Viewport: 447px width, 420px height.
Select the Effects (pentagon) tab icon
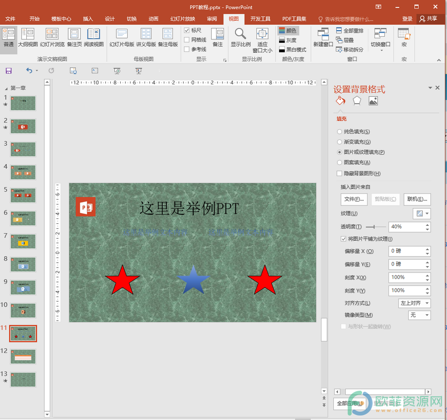tap(357, 101)
